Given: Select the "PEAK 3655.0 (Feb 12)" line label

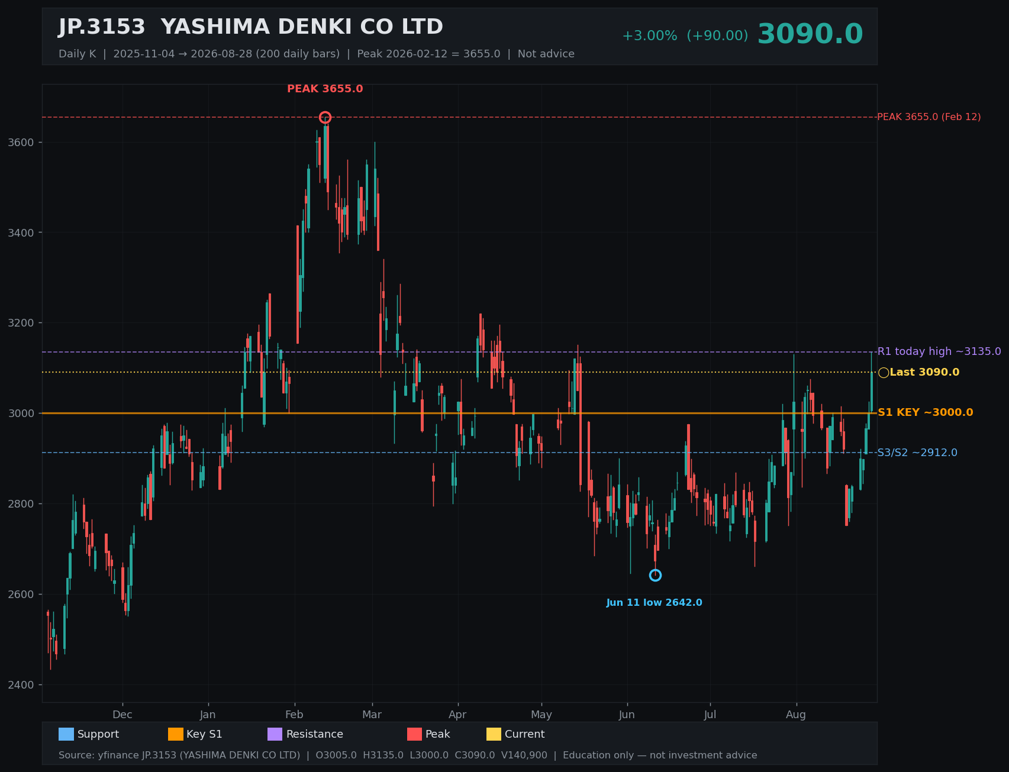Looking at the screenshot, I should click(929, 117).
